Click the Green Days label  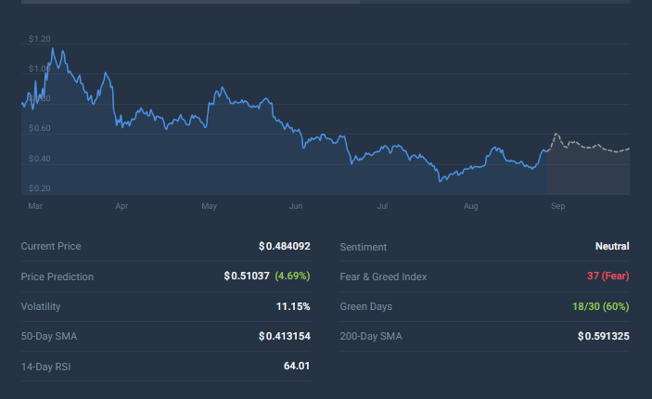click(x=366, y=306)
